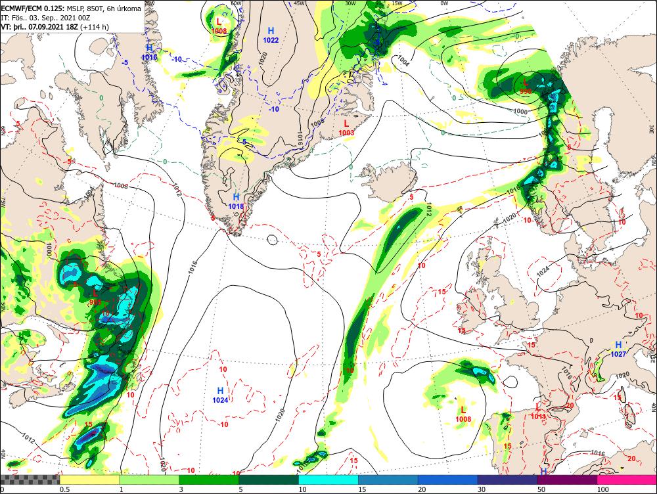
Task: Choose the dark navy 30–50 legend swatch
Action: pos(507,480)
